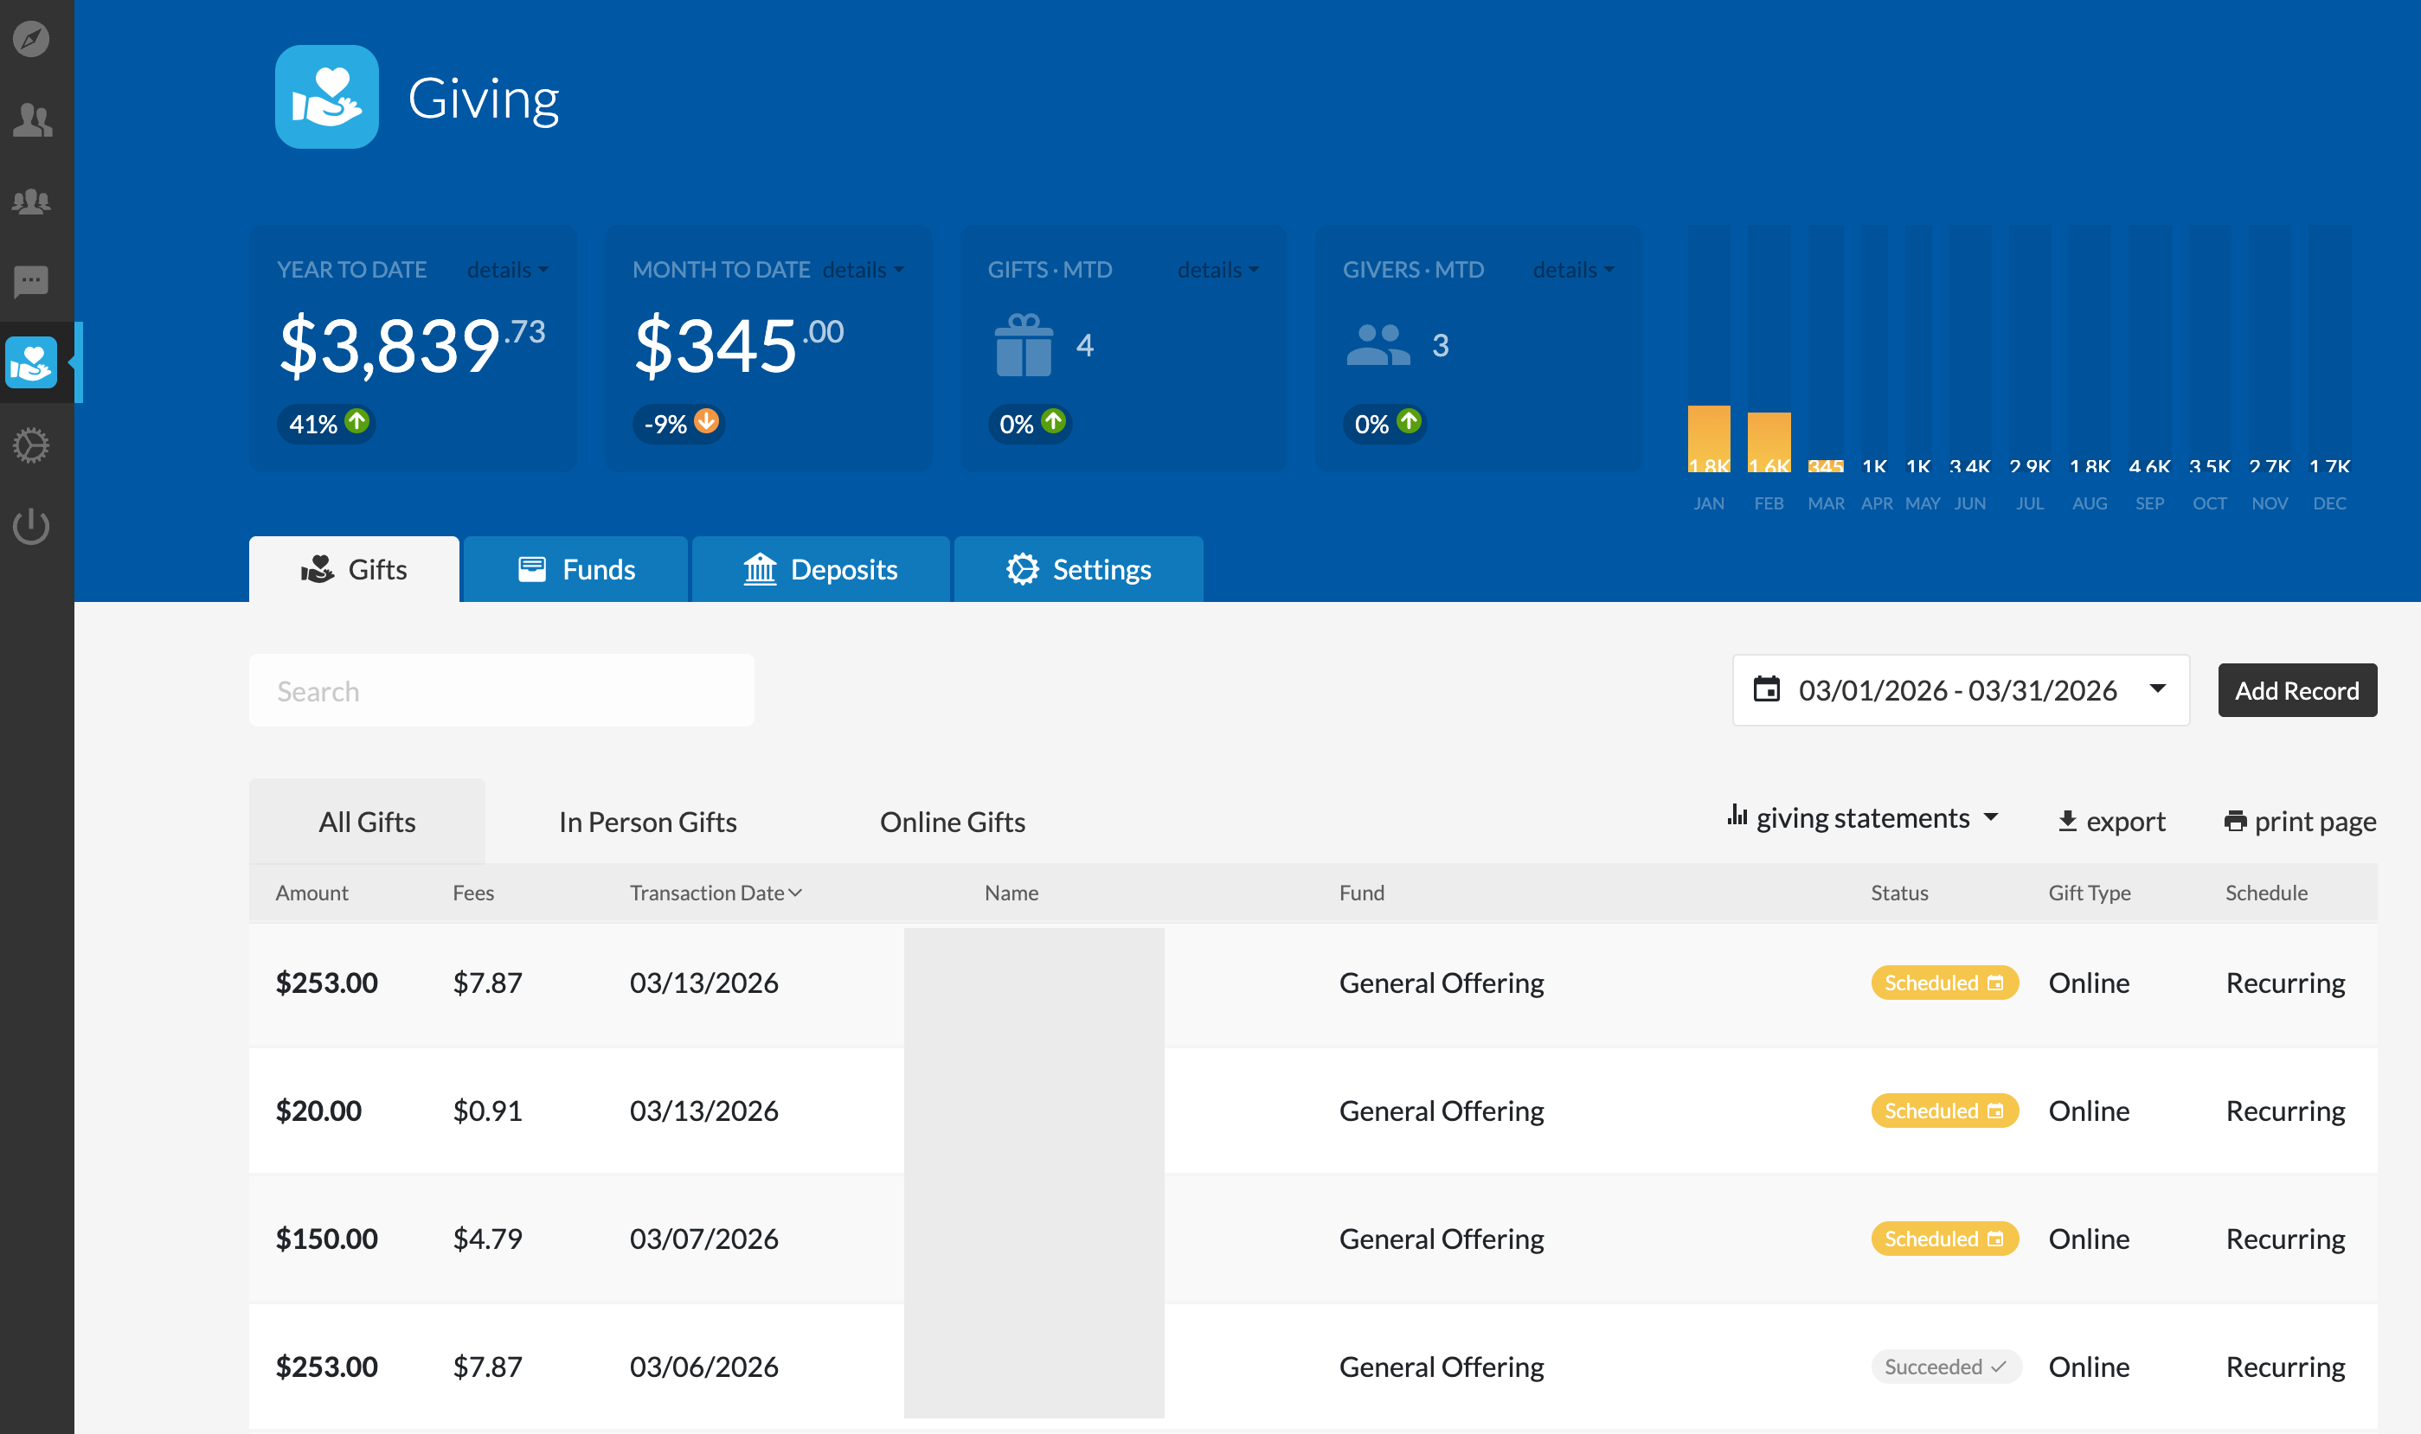Viewport: 2421px width, 1434px height.
Task: Switch to the Funds tab
Action: point(576,569)
